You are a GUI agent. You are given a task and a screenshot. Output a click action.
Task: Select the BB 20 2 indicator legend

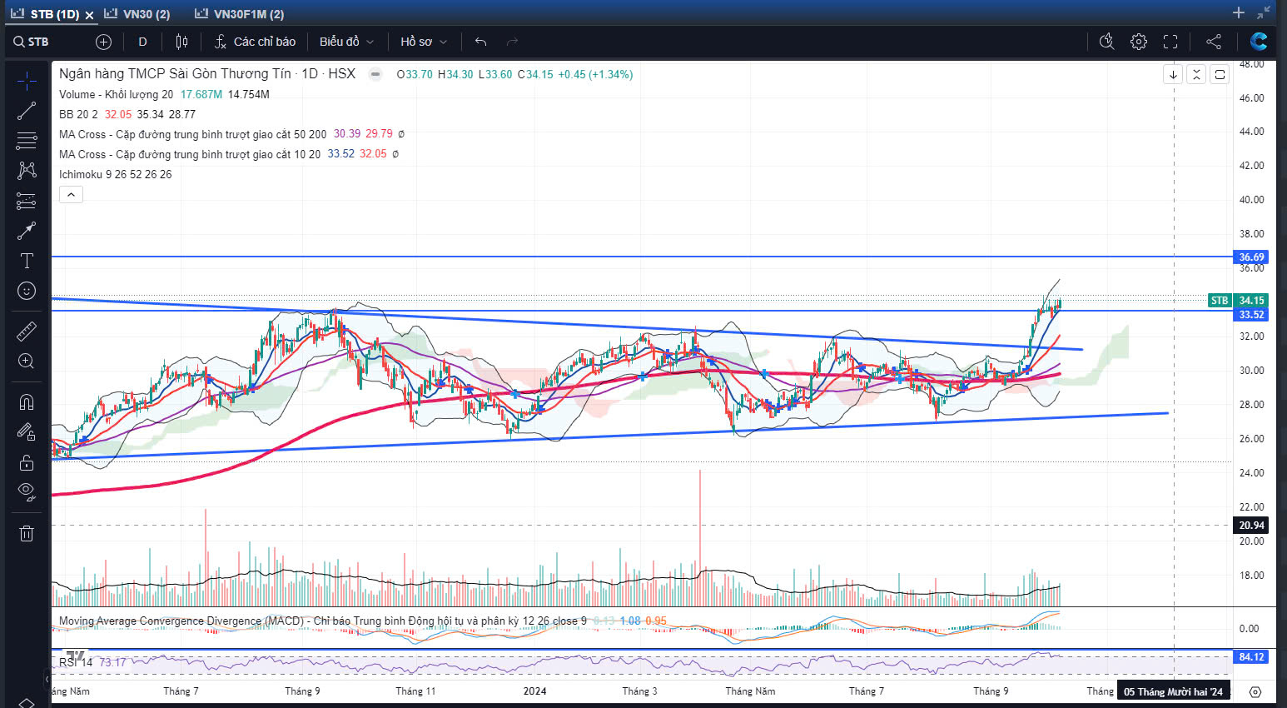[78, 114]
